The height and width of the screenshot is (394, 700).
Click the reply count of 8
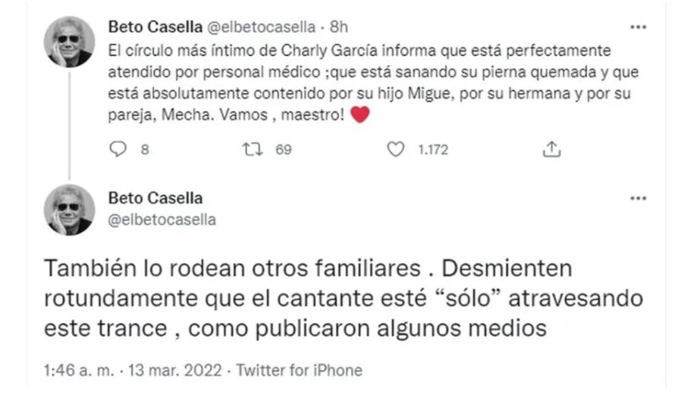tap(144, 150)
